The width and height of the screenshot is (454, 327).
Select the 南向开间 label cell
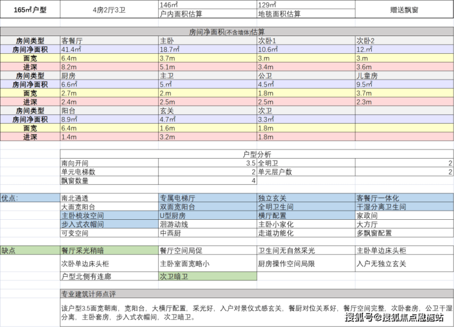pos(109,163)
